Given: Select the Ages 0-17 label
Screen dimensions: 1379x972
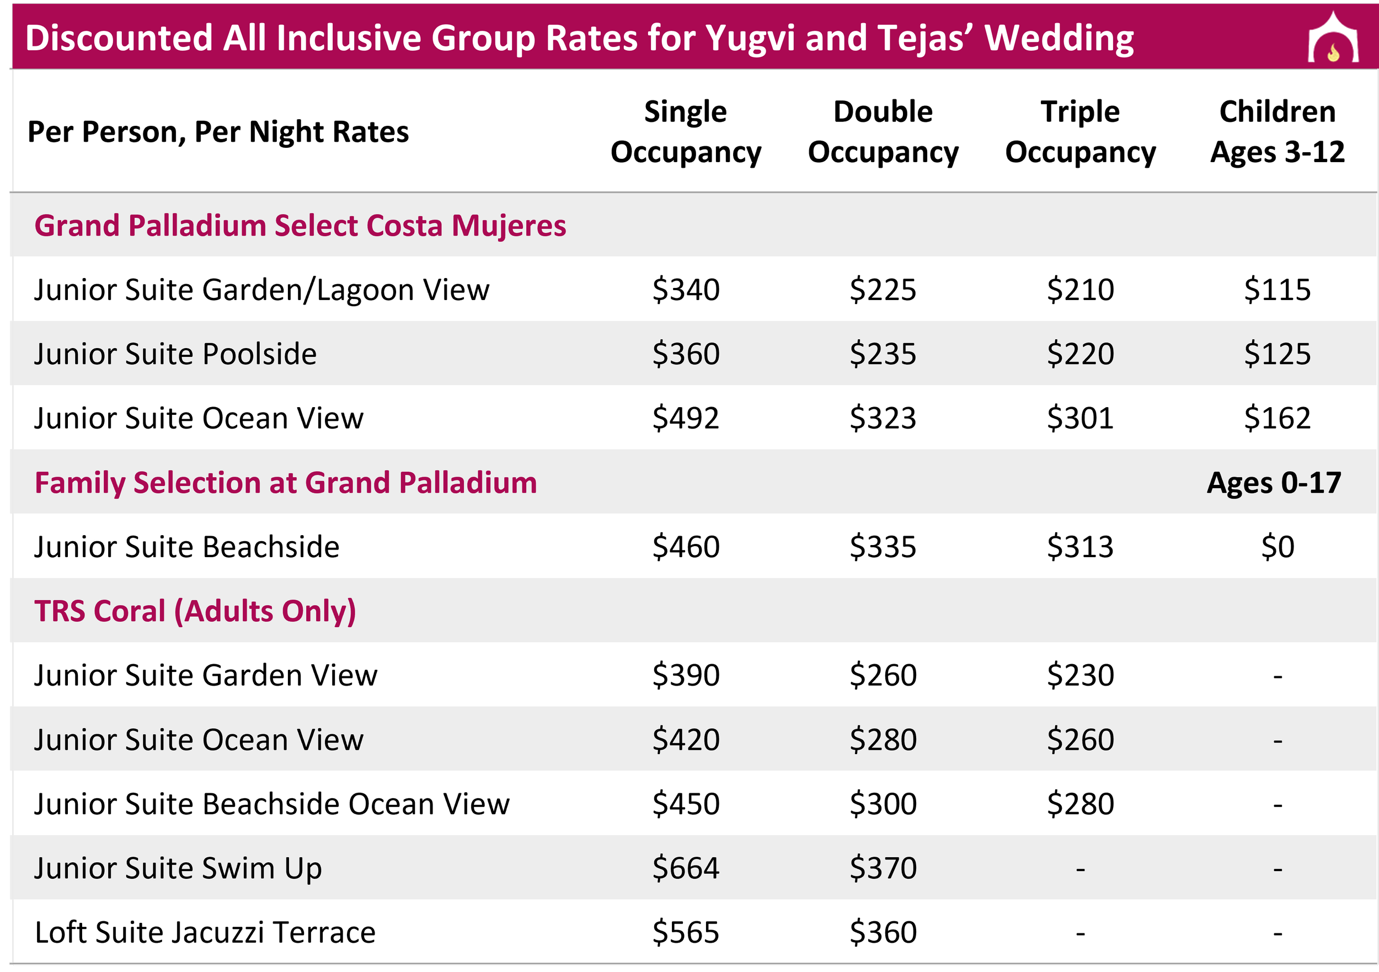Looking at the screenshot, I should click(1274, 483).
